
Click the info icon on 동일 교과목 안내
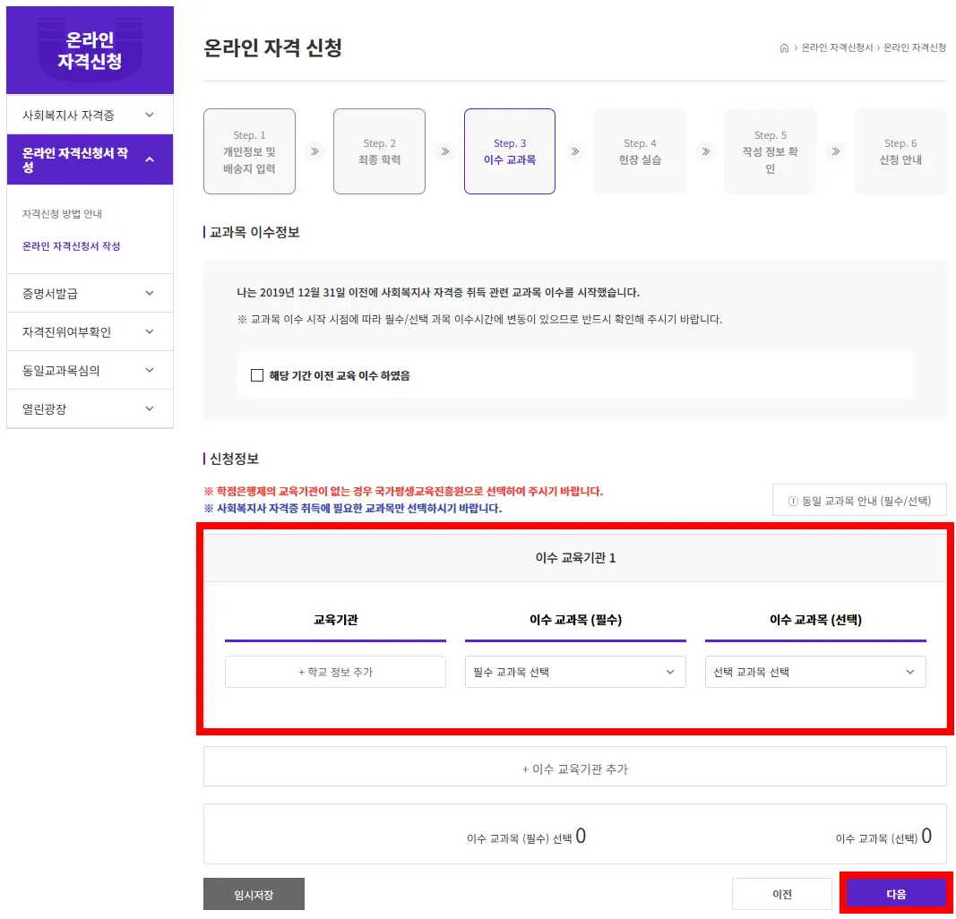(793, 501)
